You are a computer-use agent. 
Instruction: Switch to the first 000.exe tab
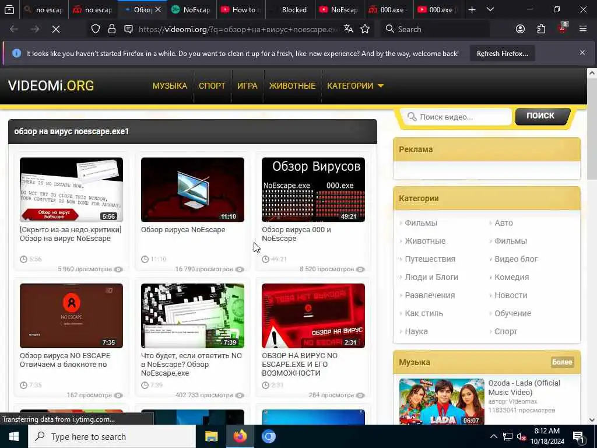pyautogui.click(x=388, y=10)
